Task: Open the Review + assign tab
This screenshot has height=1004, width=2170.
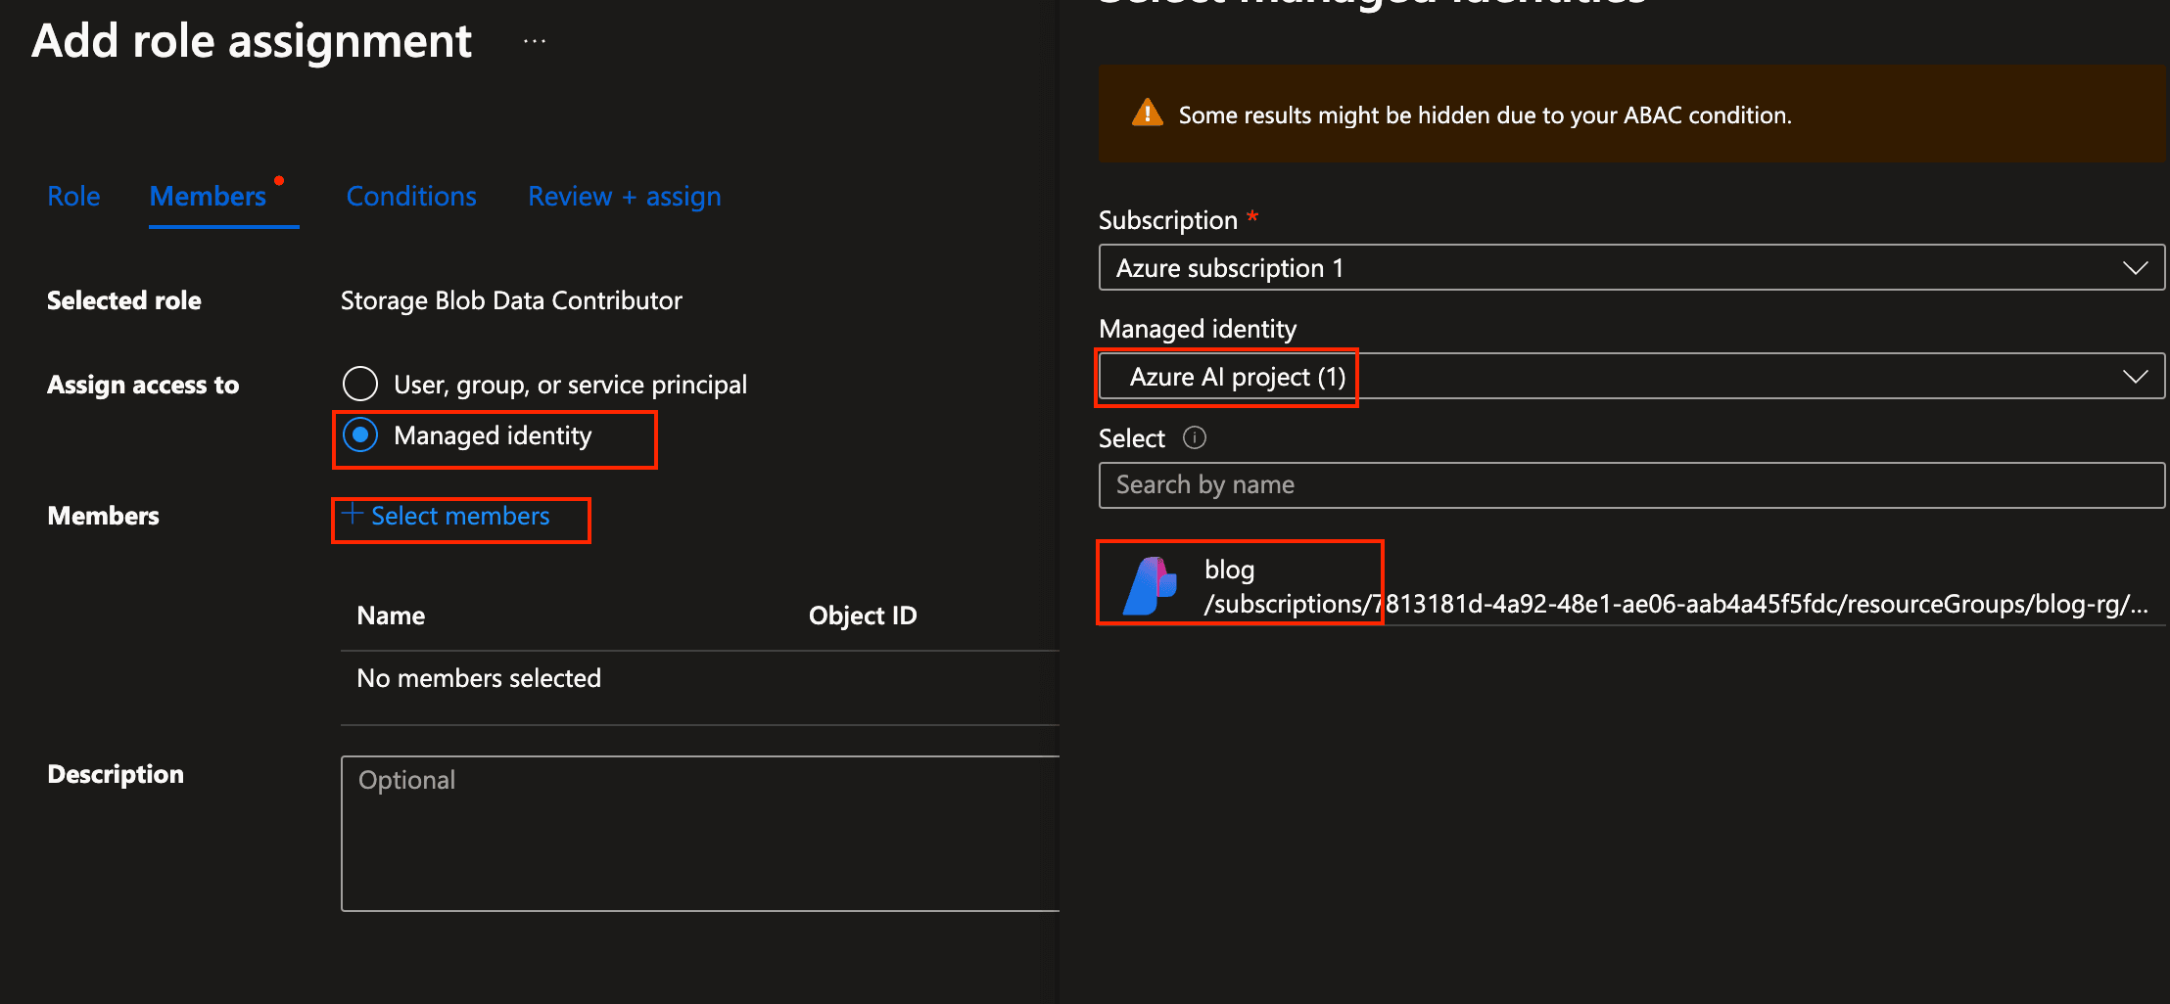Action: (625, 197)
